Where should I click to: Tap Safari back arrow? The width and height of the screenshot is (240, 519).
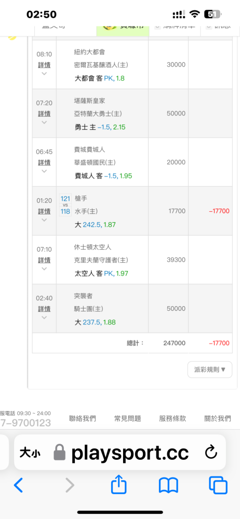point(19,486)
